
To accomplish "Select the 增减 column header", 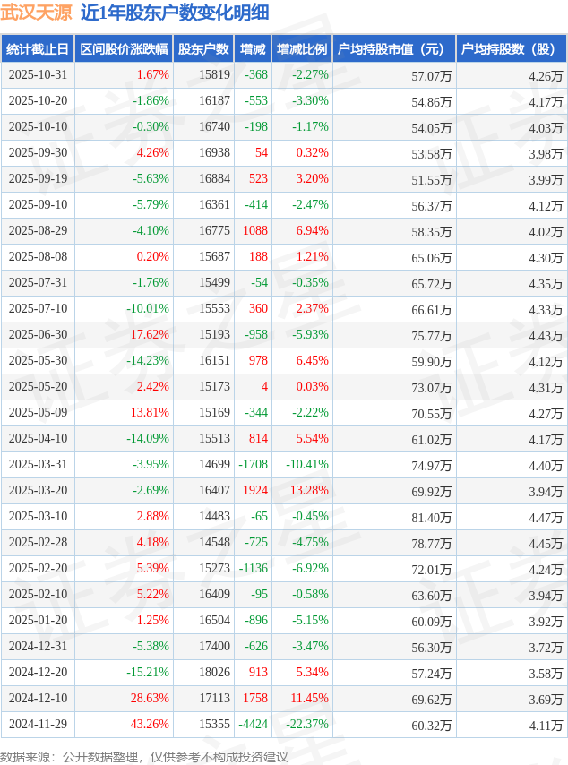I will 254,49.
